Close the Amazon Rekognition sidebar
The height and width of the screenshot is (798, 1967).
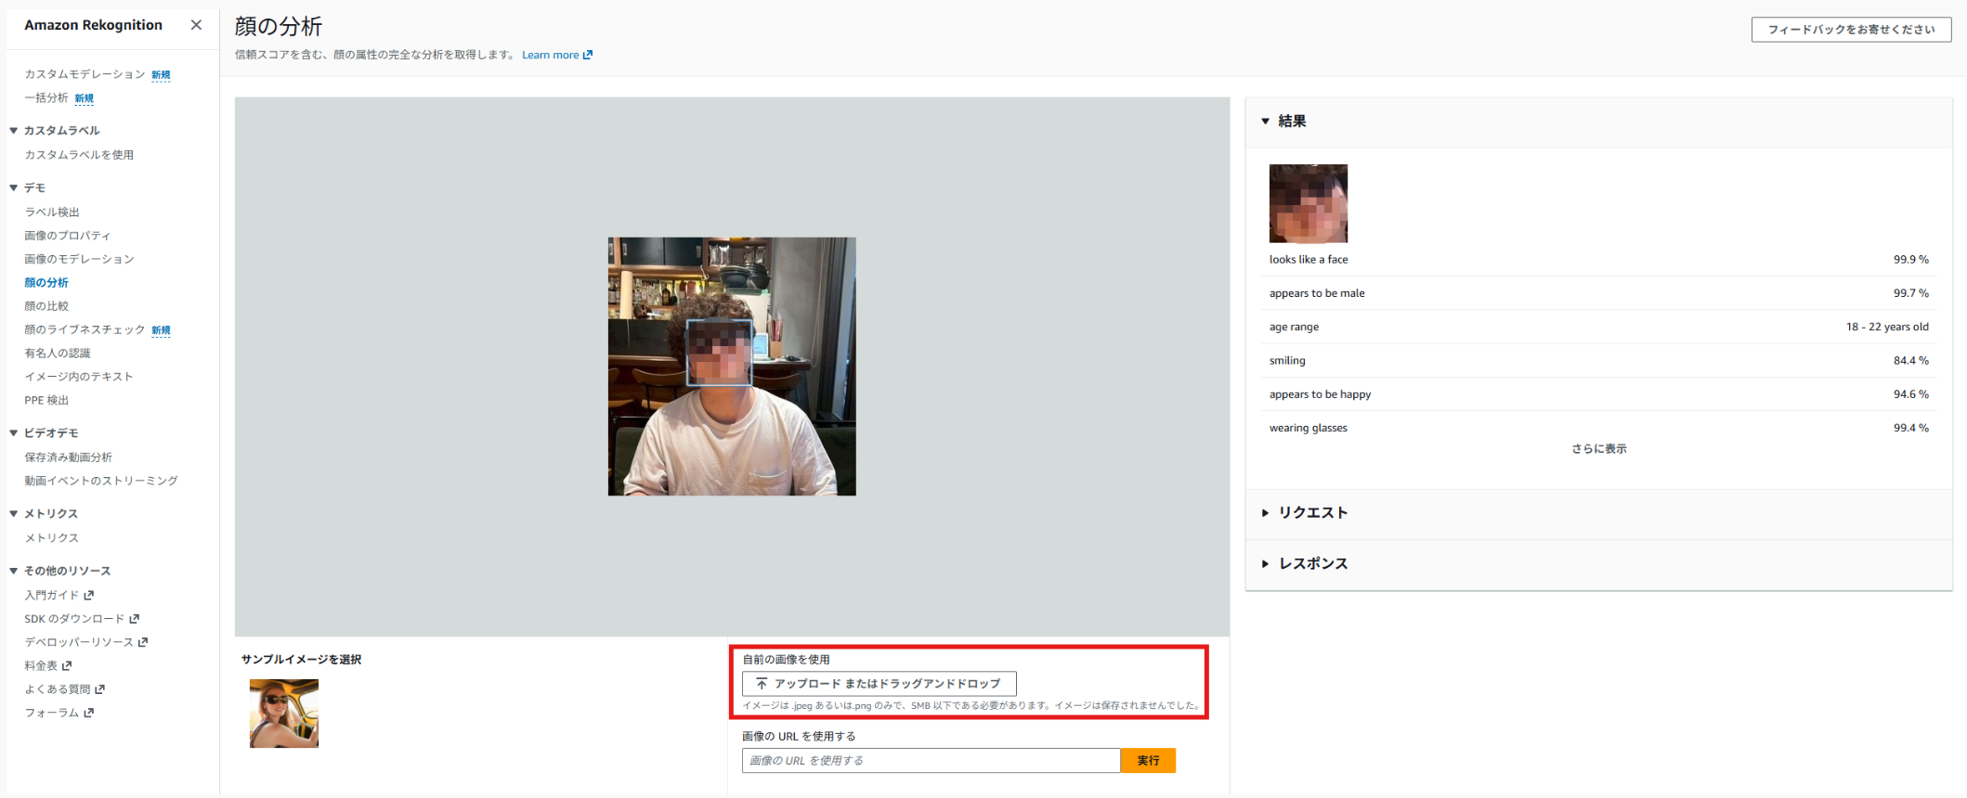[196, 25]
